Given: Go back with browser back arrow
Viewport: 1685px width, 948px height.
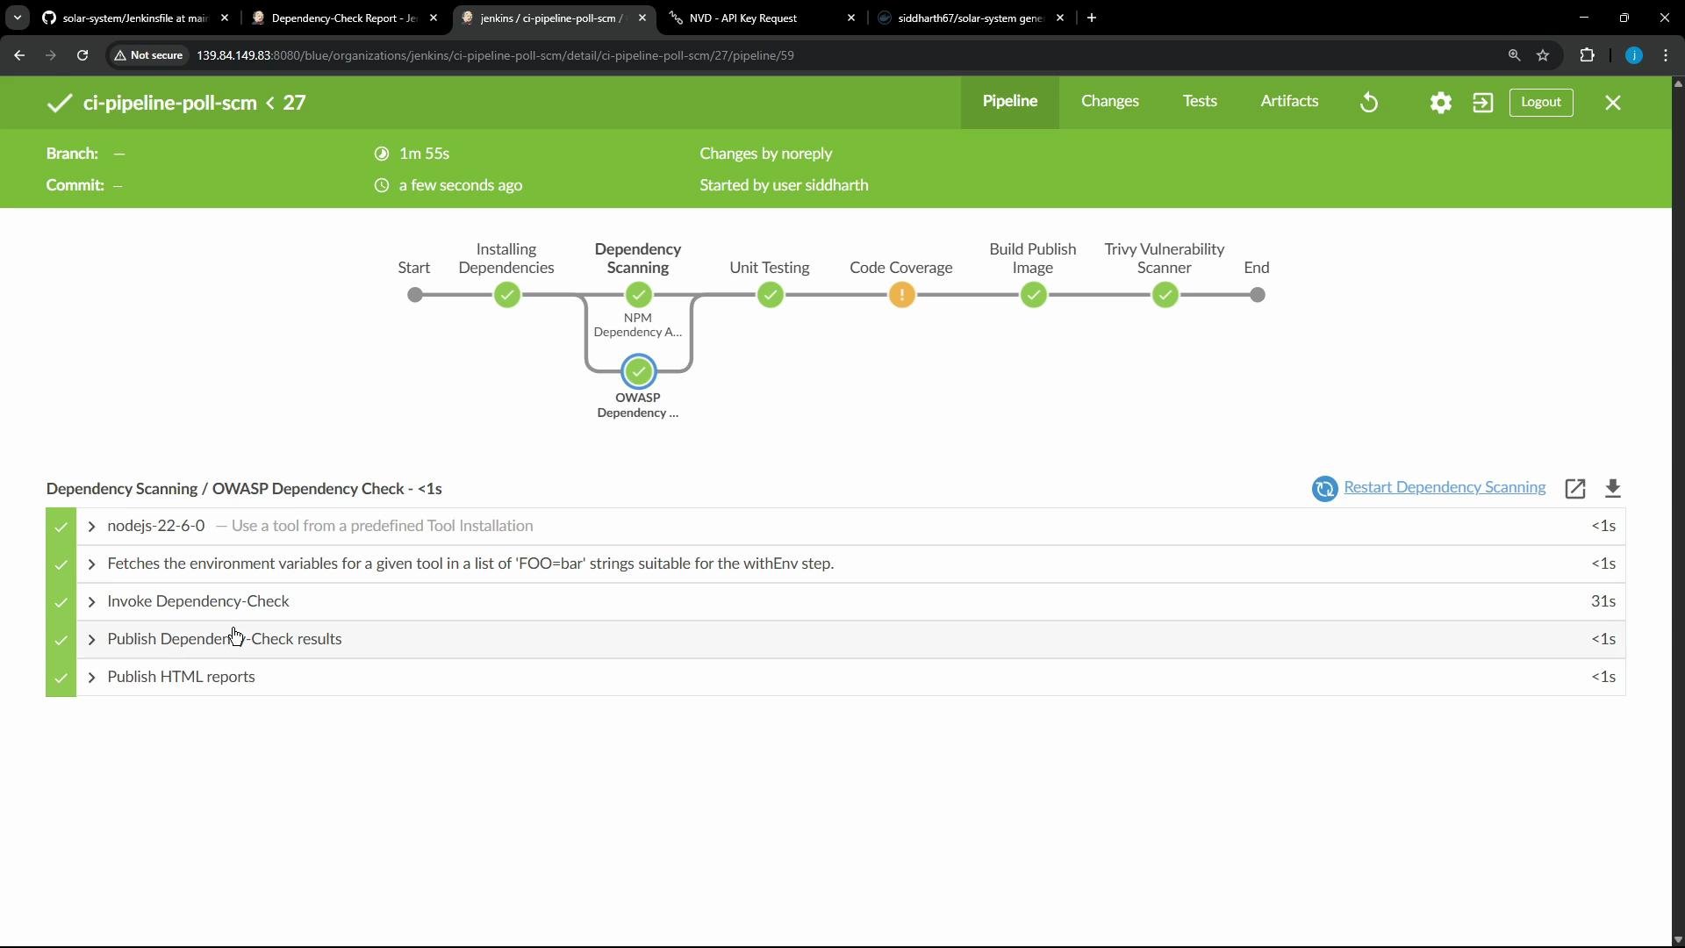Looking at the screenshot, I should [x=19, y=55].
